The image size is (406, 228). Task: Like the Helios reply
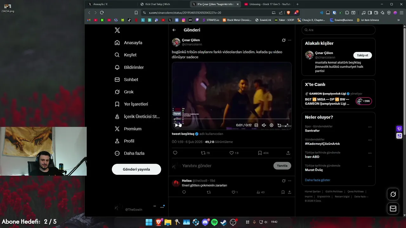(234, 192)
